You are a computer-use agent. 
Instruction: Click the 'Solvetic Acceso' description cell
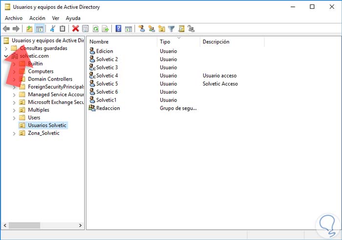point(220,83)
